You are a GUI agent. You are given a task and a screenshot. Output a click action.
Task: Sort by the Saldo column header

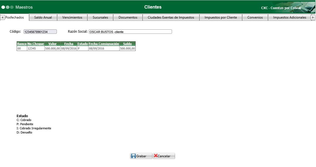click(x=127, y=44)
